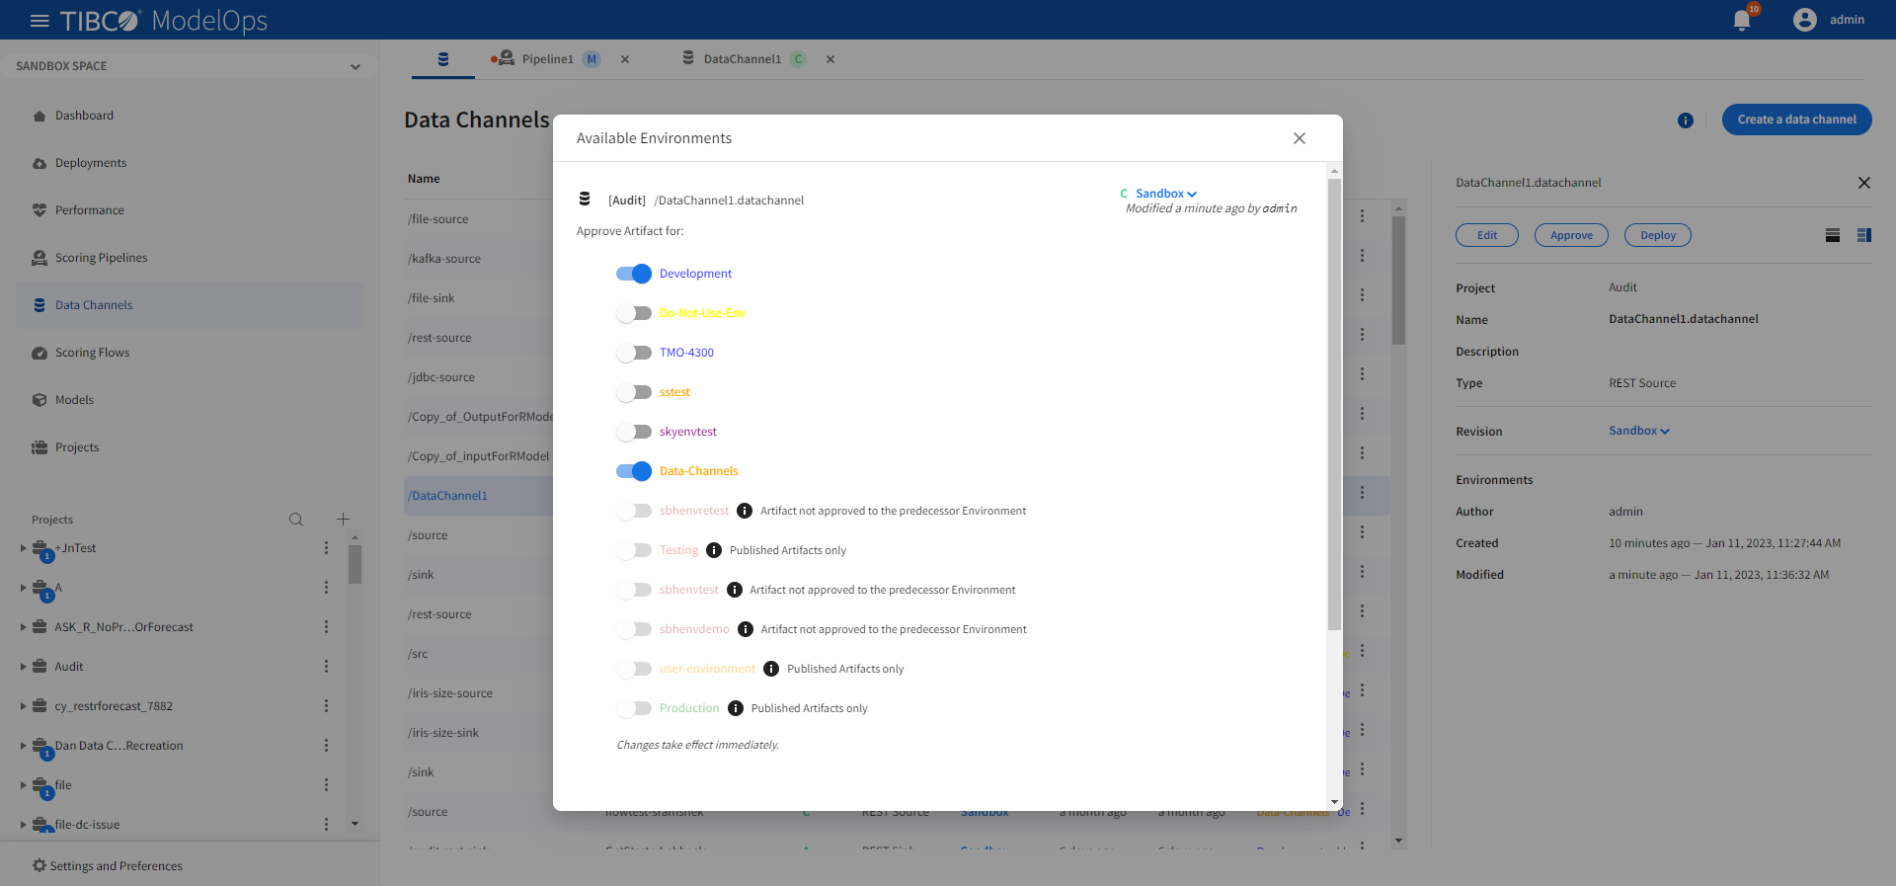Open the Revision Sandbox dropdown in details panel
1896x886 pixels.
point(1639,431)
